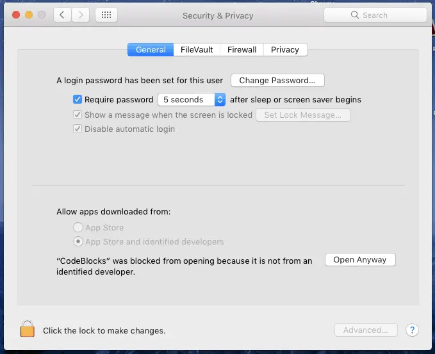Go forward with the right arrow button
The height and width of the screenshot is (354, 435).
click(x=81, y=15)
